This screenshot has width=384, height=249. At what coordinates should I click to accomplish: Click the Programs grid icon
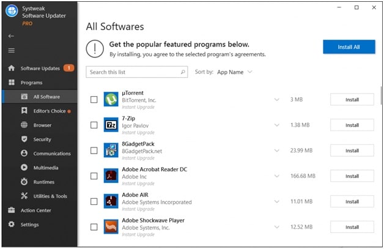pos(12,83)
